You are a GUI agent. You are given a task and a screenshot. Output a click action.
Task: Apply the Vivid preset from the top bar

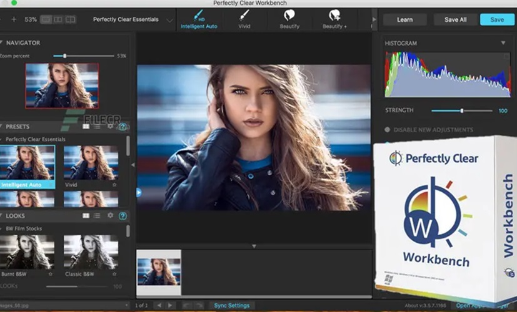pyautogui.click(x=244, y=19)
